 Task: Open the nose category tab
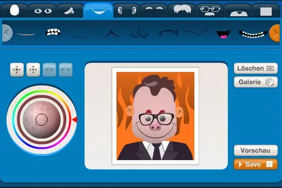(x=70, y=11)
